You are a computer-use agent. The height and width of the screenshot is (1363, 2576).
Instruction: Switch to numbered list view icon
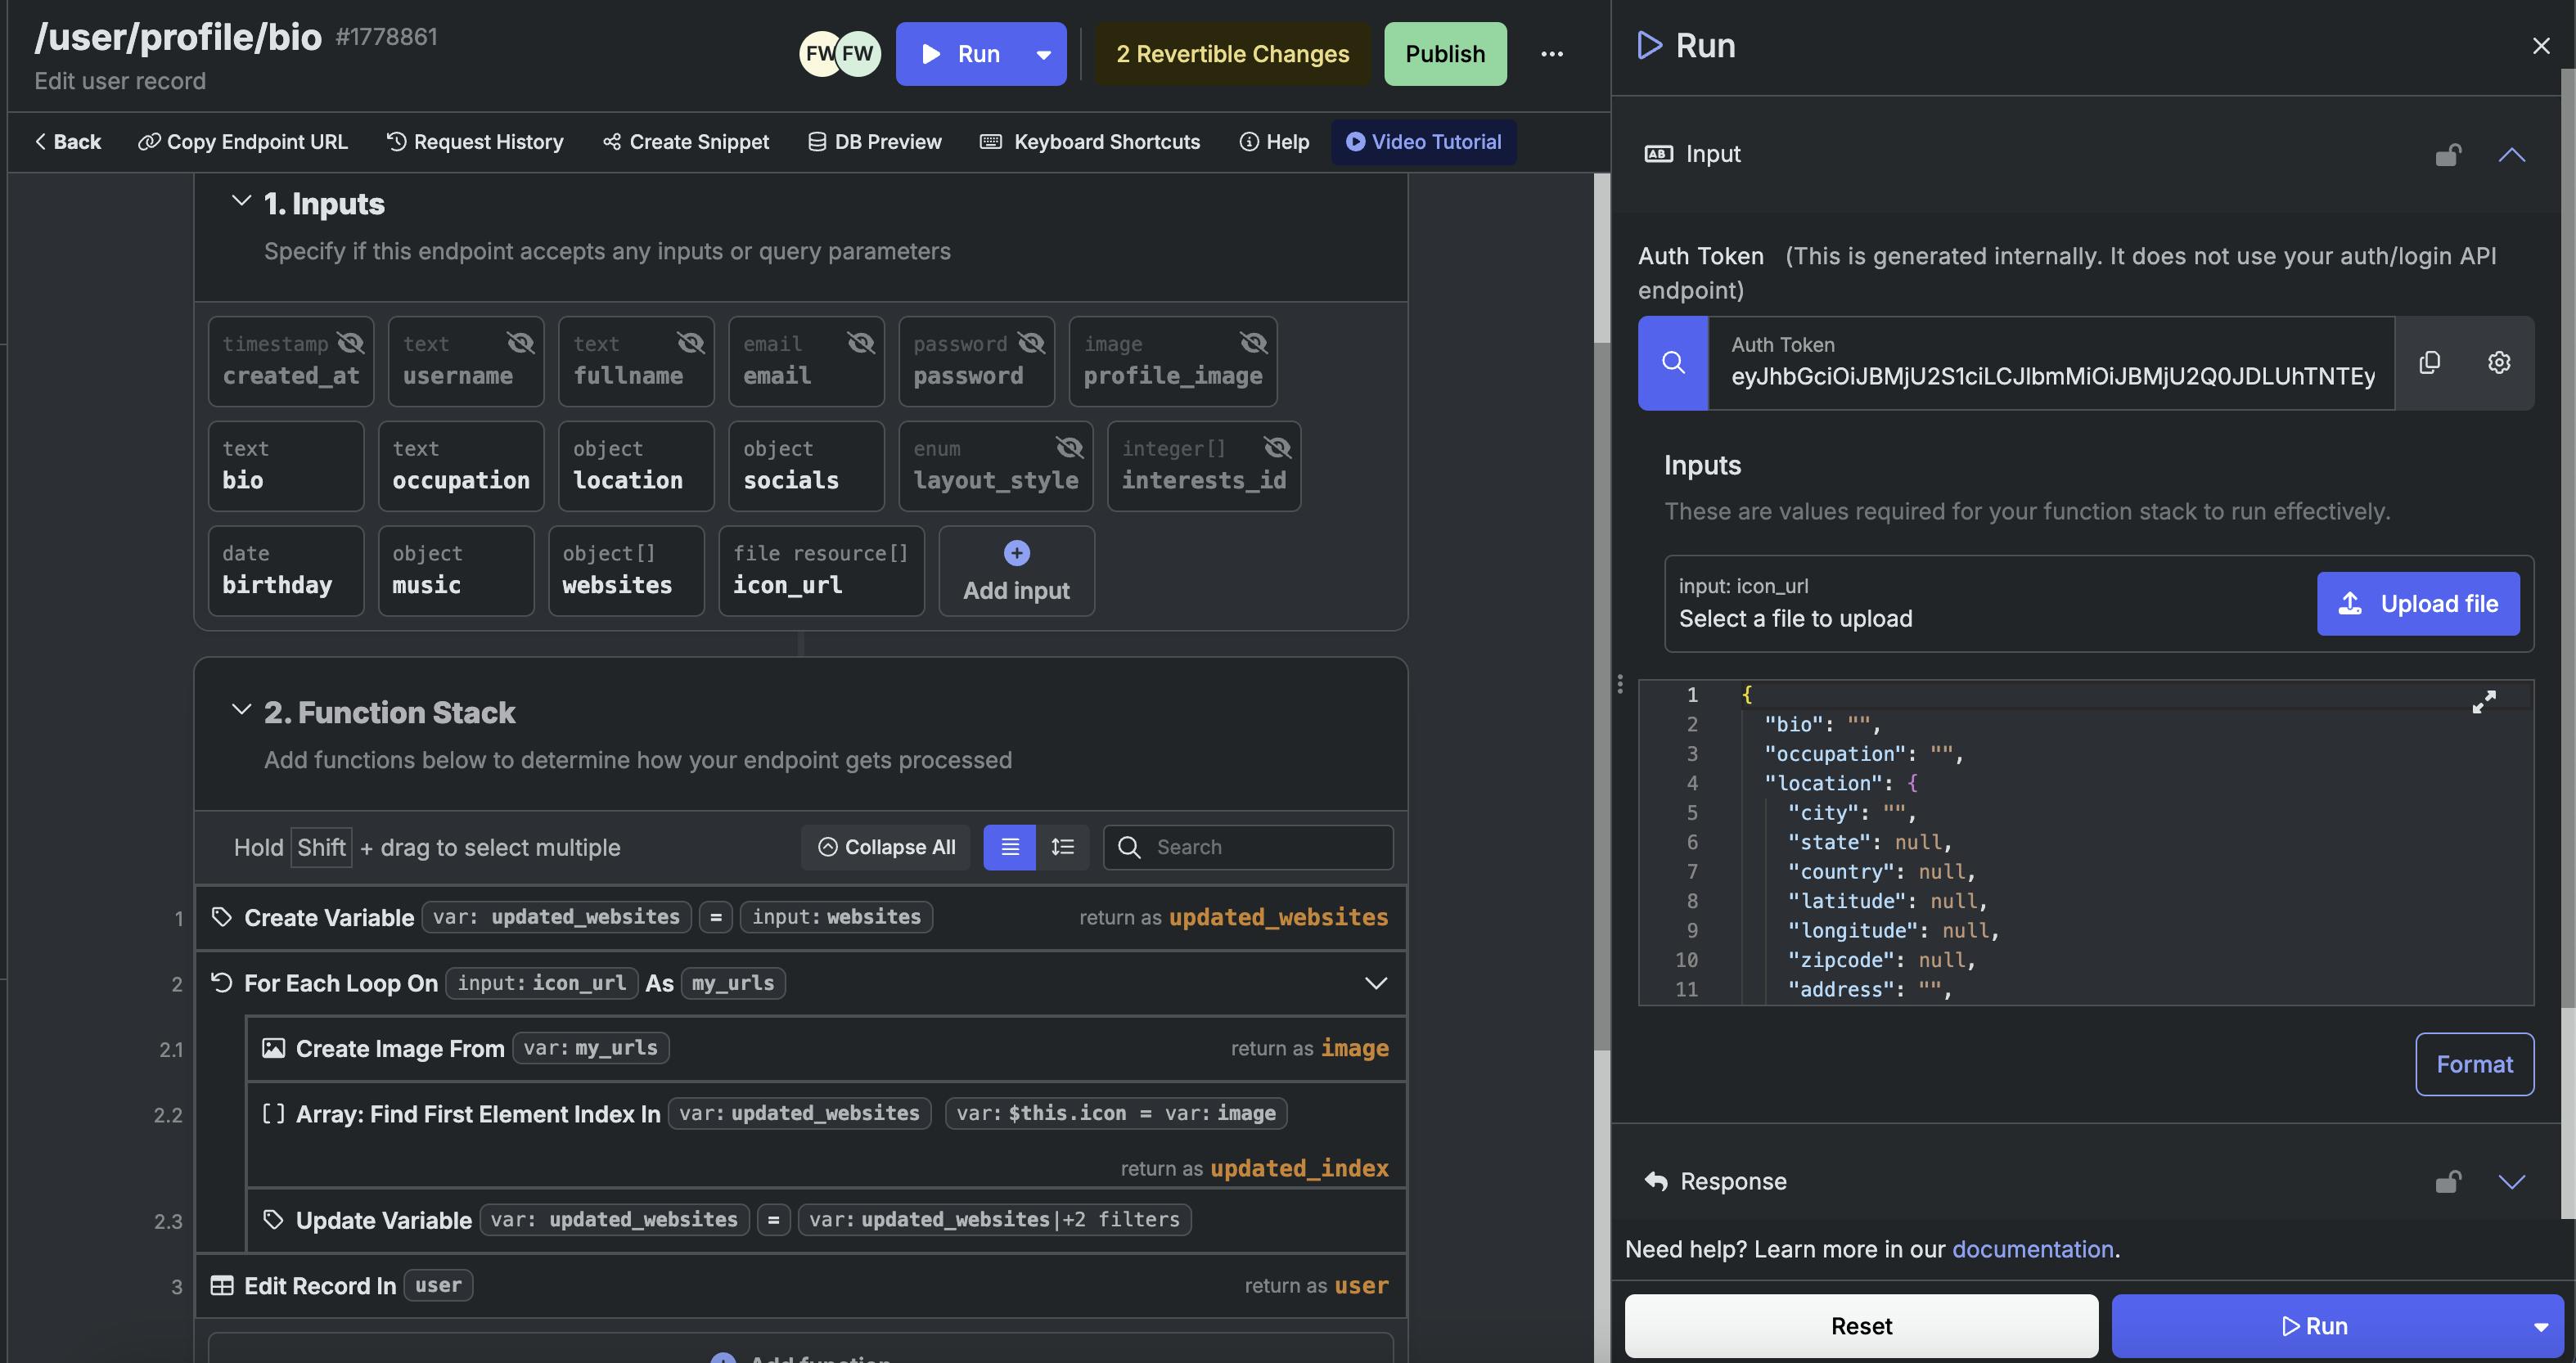coord(1063,847)
